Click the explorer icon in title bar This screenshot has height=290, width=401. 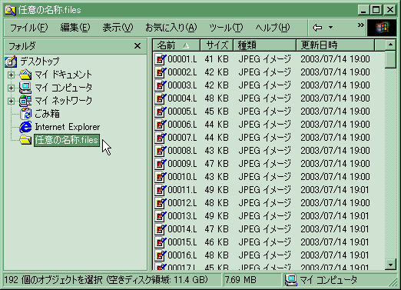click(10, 10)
